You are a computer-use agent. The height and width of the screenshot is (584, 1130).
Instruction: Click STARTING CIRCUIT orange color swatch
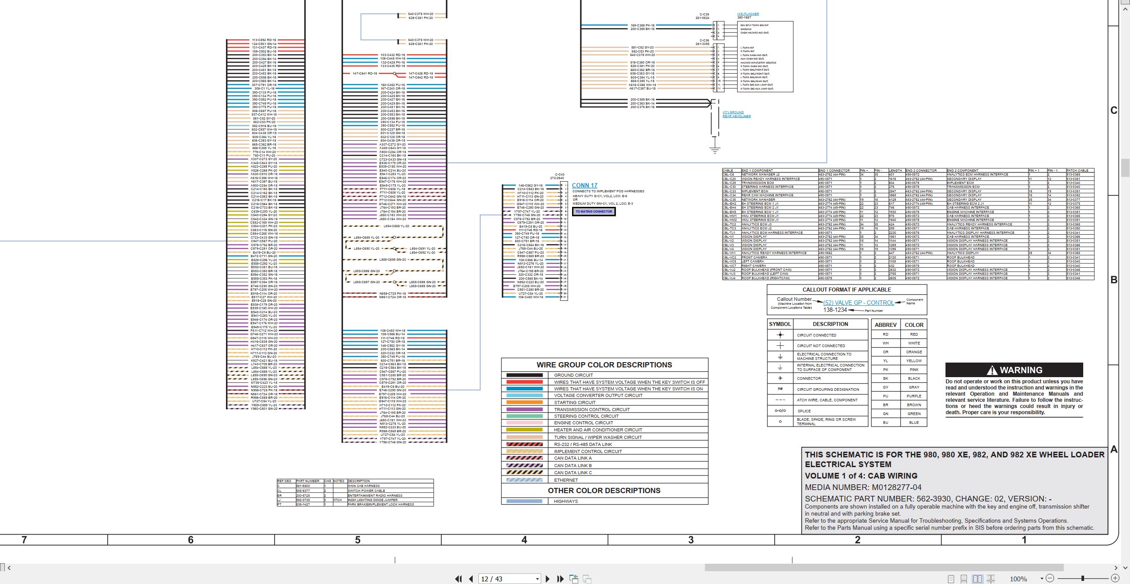point(524,402)
